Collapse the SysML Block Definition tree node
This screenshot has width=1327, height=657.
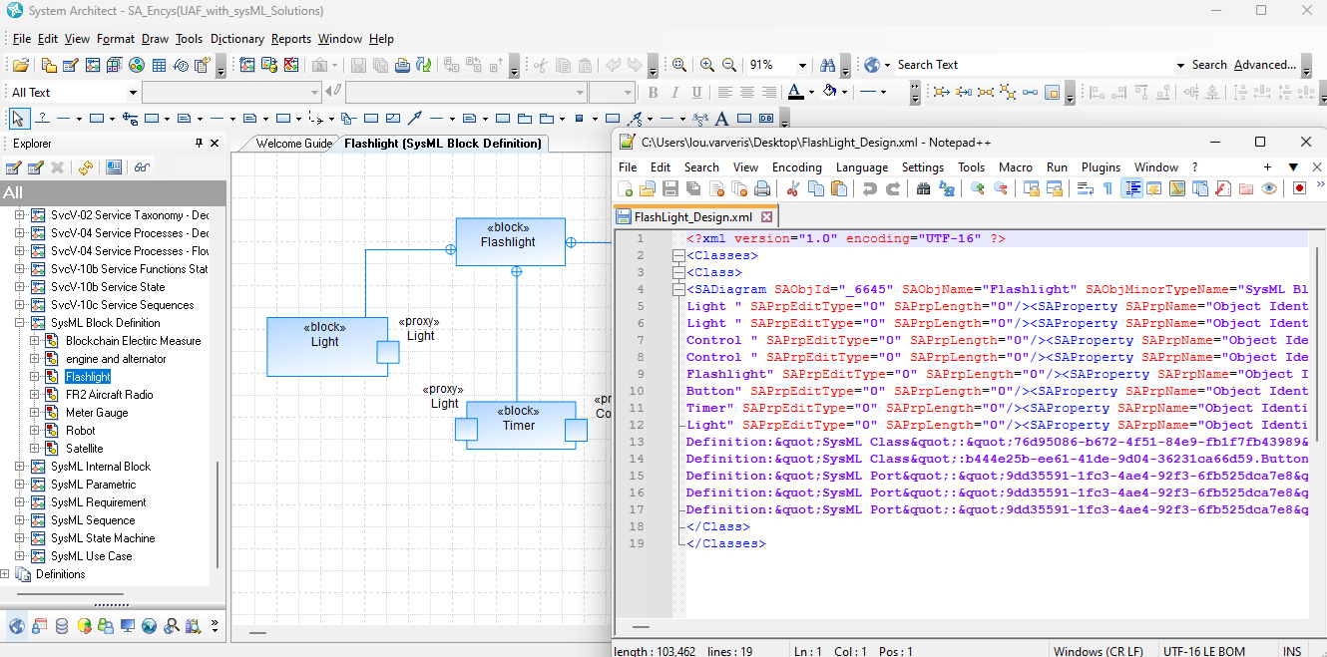pyautogui.click(x=20, y=323)
